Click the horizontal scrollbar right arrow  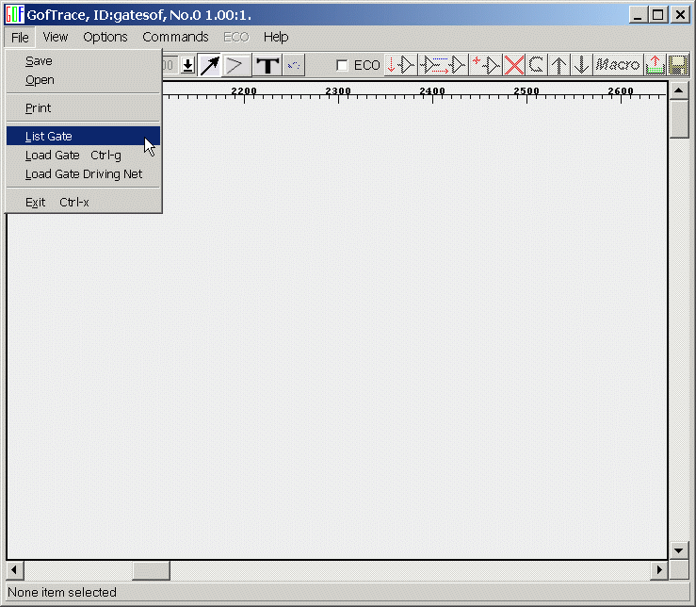coord(659,571)
